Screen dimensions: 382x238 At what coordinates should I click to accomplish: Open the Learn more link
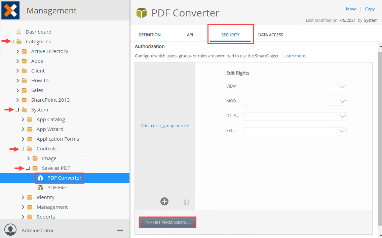[296, 56]
